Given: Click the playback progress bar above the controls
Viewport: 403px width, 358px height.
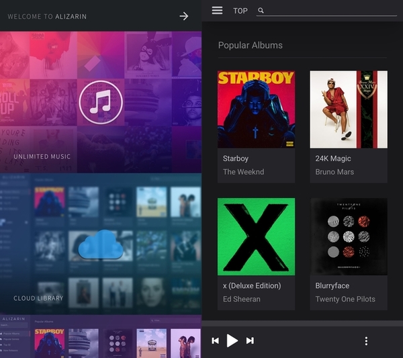Looking at the screenshot, I should click(302, 323).
